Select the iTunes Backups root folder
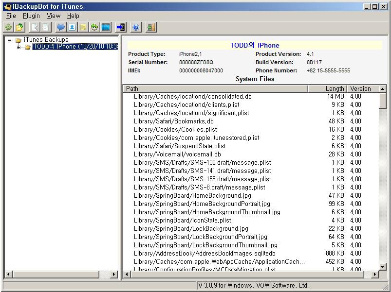 pyautogui.click(x=46, y=40)
